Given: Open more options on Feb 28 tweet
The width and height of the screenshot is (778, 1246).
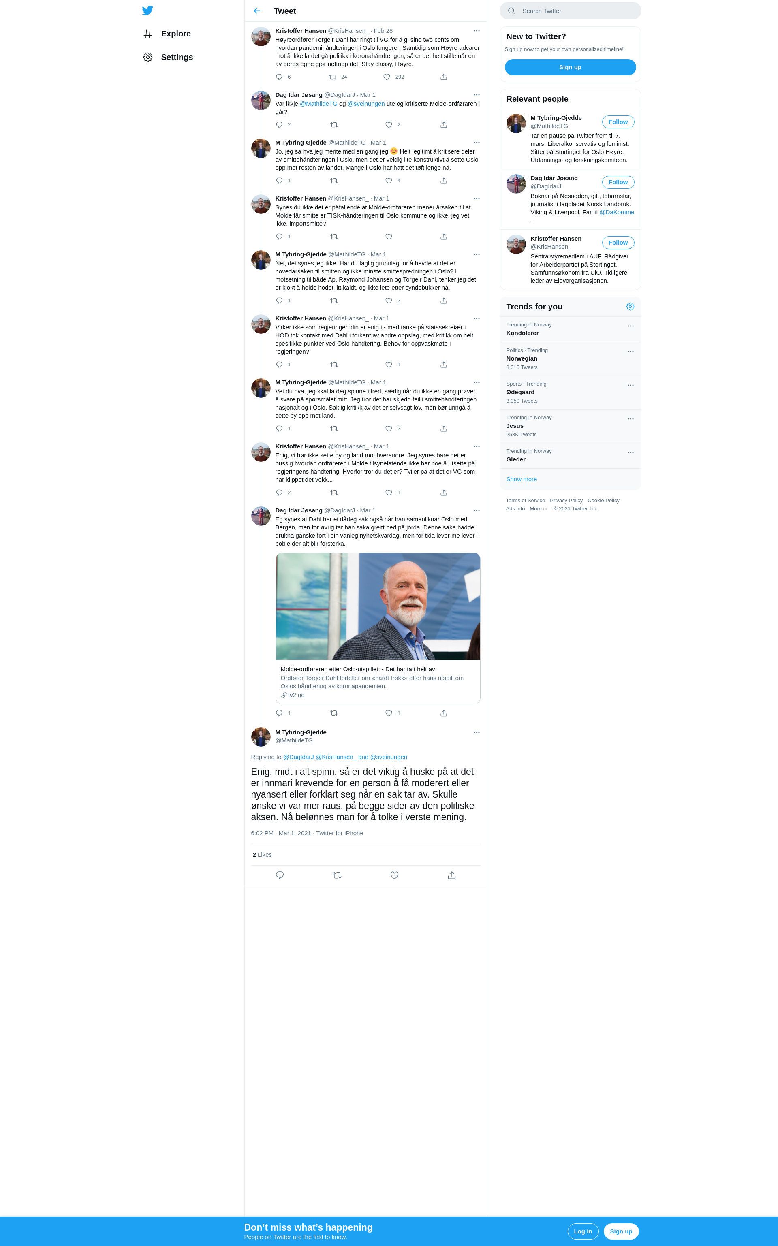Looking at the screenshot, I should [477, 31].
